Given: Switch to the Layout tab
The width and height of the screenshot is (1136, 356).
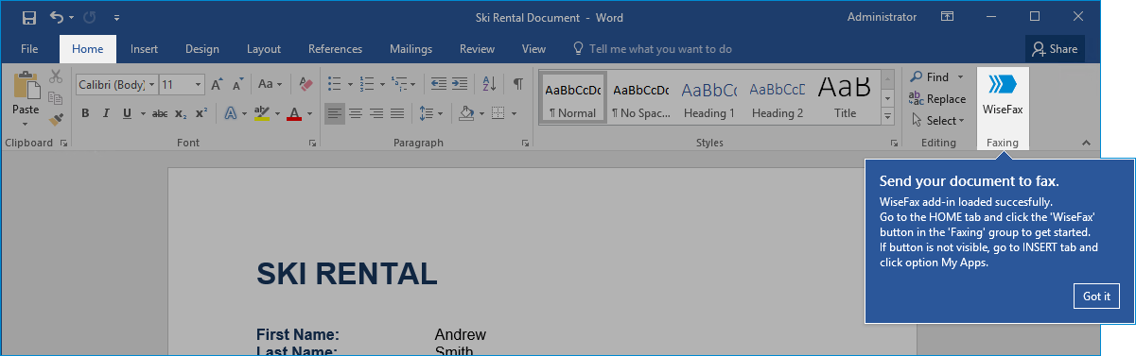Looking at the screenshot, I should click(x=264, y=49).
